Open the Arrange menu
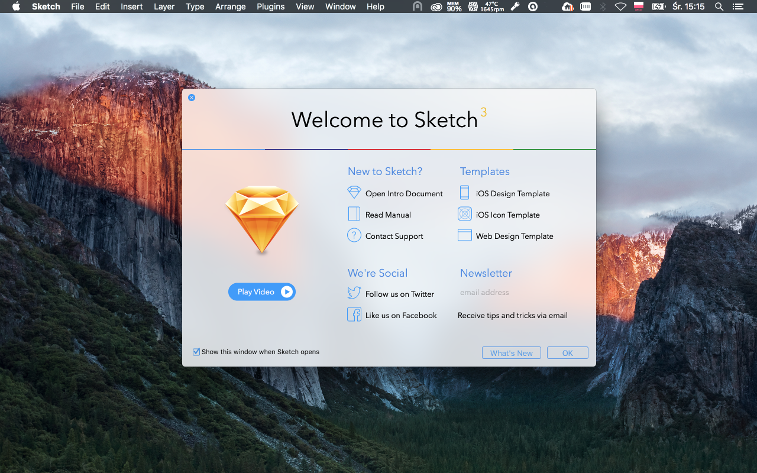The width and height of the screenshot is (757, 473). click(231, 7)
